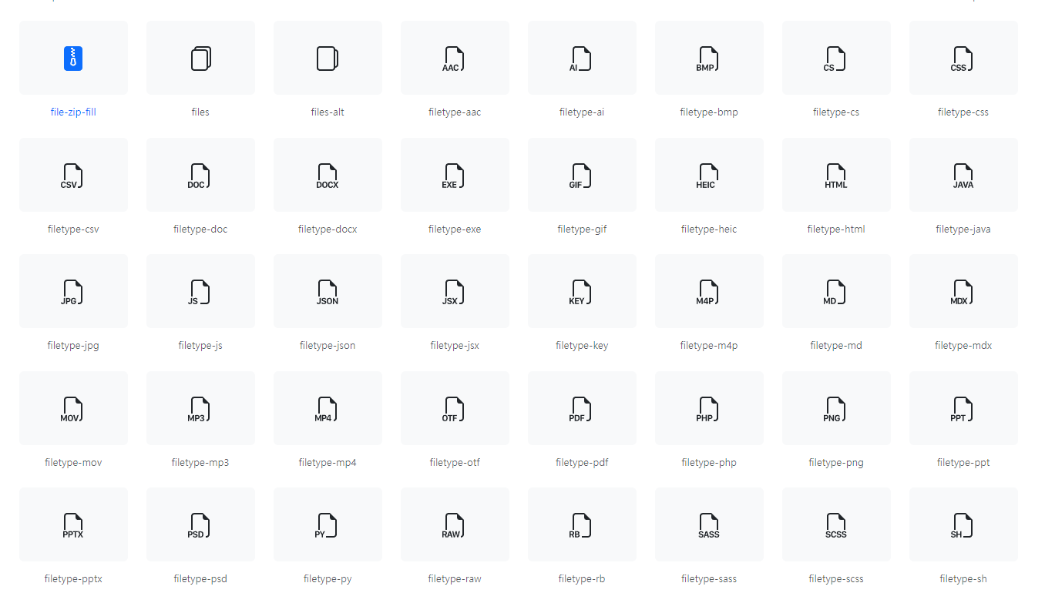Click the 'filetype-js' text label
The height and width of the screenshot is (593, 1045).
pyautogui.click(x=200, y=346)
